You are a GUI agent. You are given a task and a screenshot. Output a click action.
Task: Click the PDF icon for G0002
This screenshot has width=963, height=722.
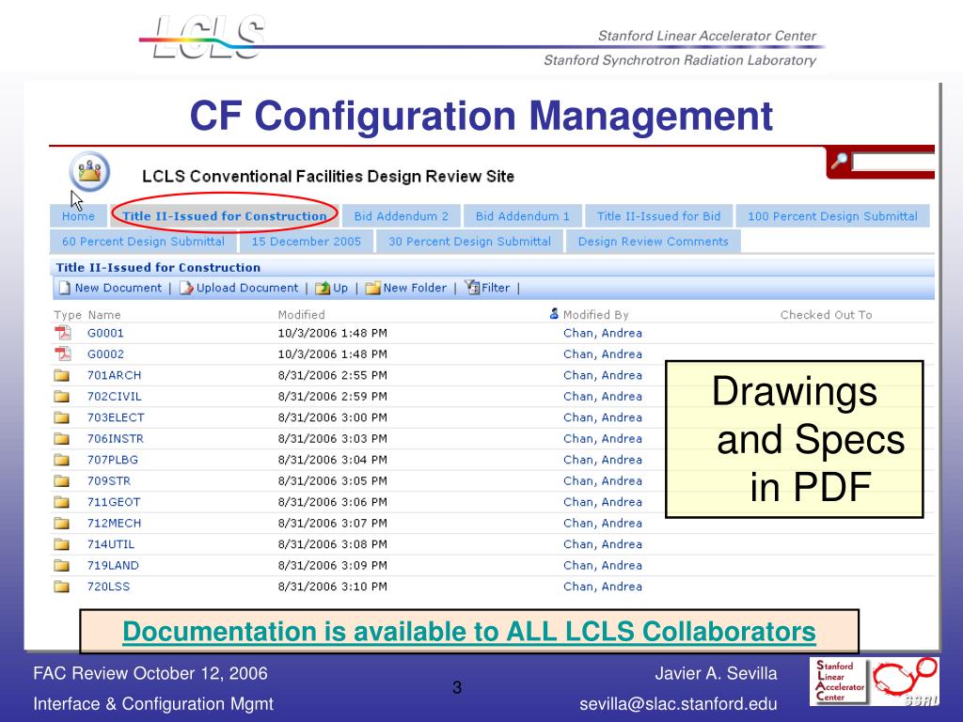63,353
